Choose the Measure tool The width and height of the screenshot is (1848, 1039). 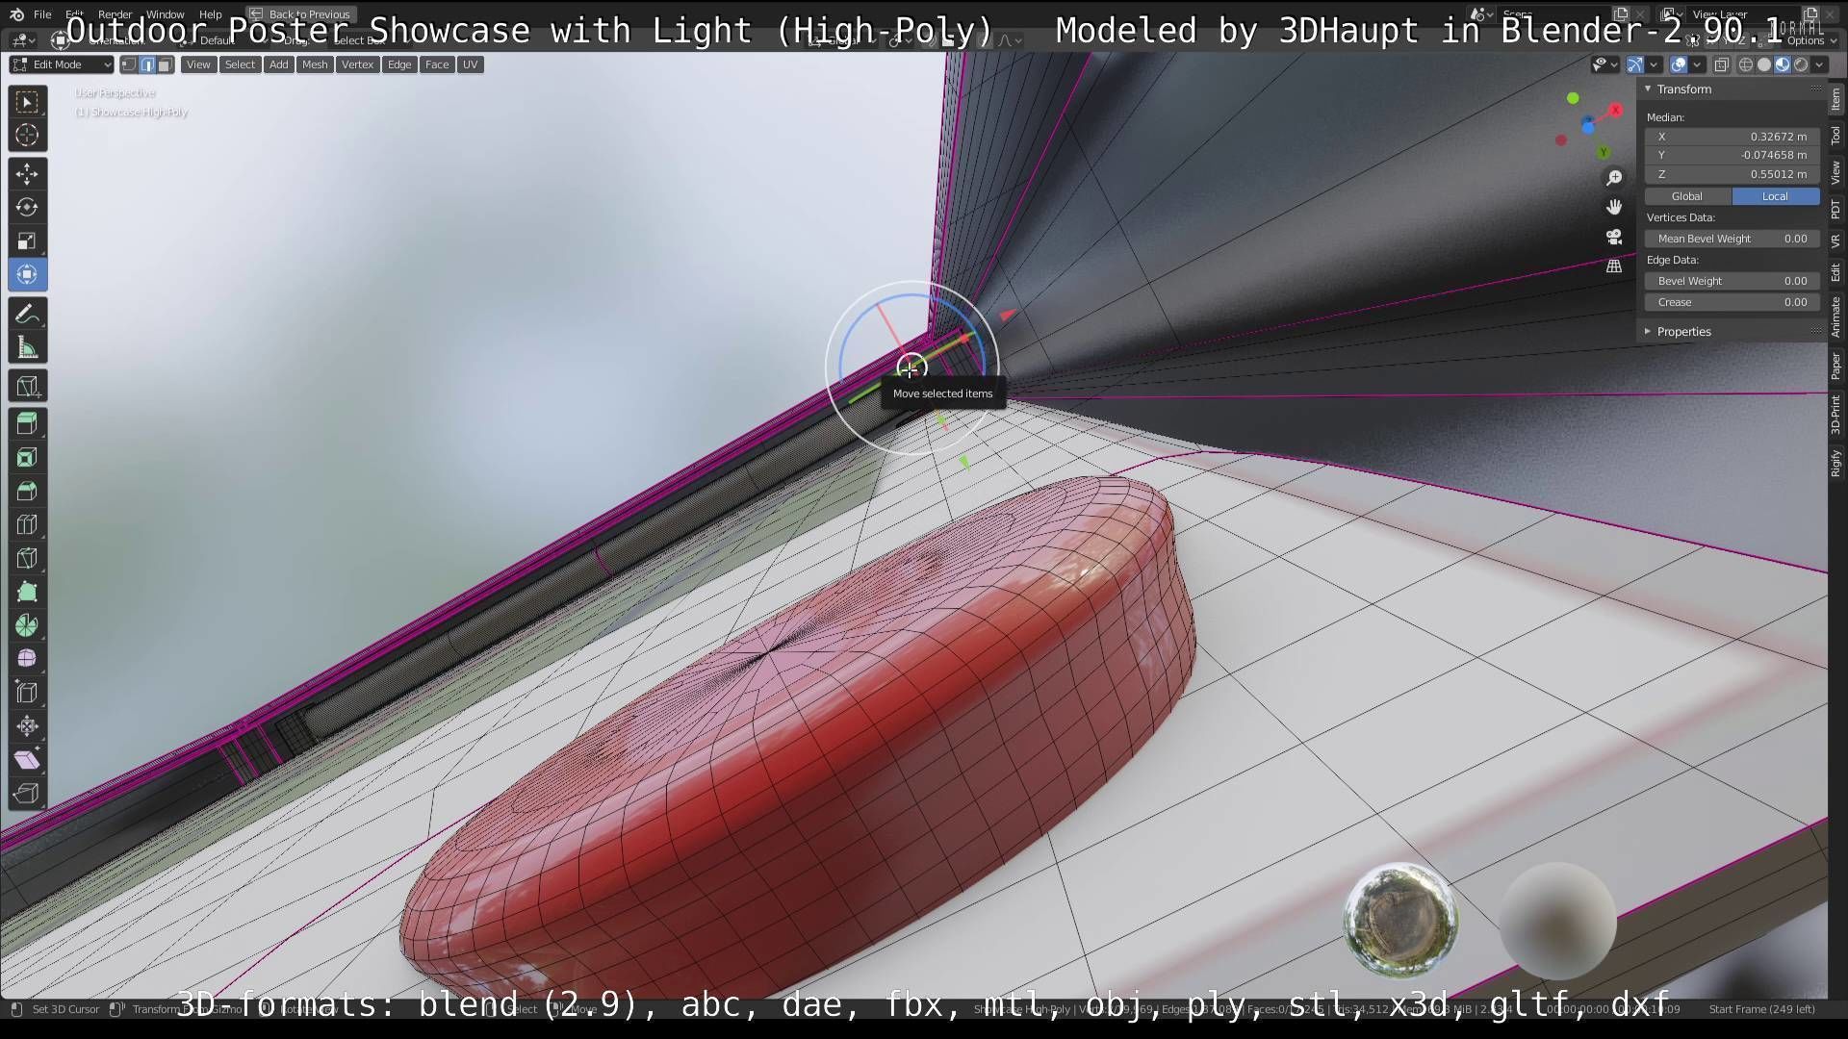click(x=27, y=348)
